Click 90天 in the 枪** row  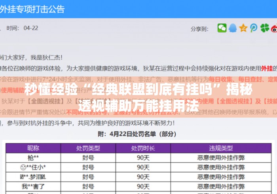tap(143, 158)
